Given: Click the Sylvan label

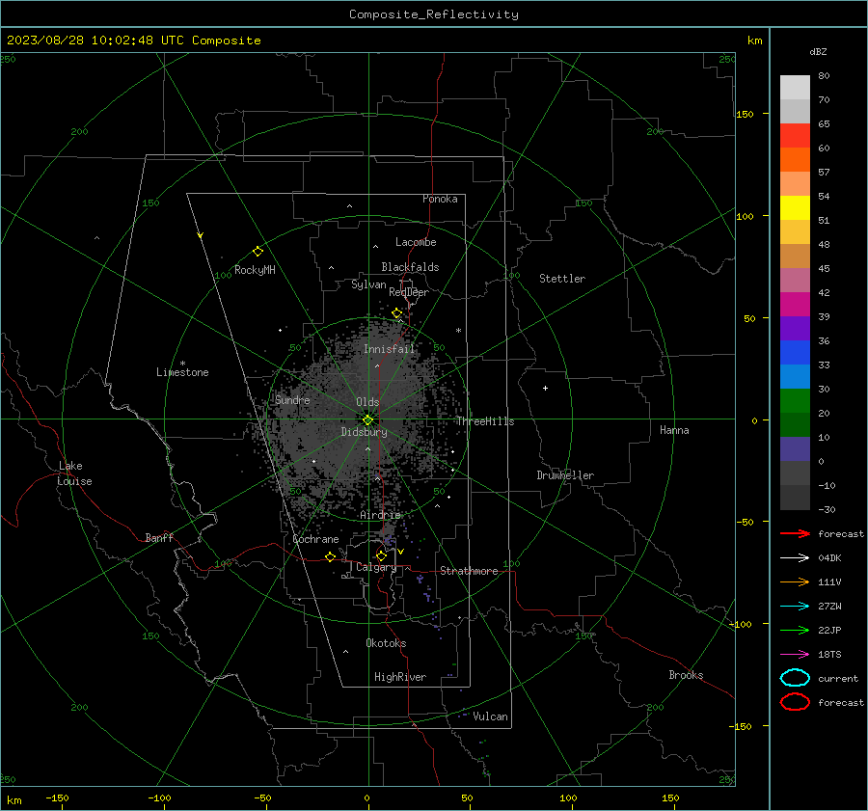Looking at the screenshot, I should click(368, 284).
